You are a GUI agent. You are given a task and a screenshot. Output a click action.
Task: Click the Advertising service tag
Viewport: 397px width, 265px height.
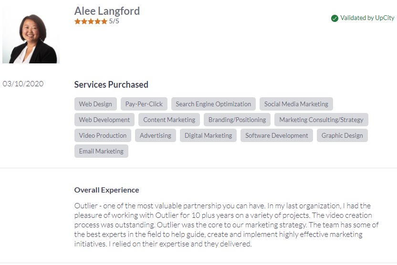tap(156, 135)
